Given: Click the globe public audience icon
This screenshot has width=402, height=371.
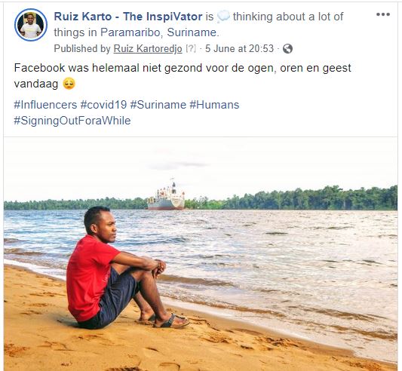Looking at the screenshot, I should point(287,49).
